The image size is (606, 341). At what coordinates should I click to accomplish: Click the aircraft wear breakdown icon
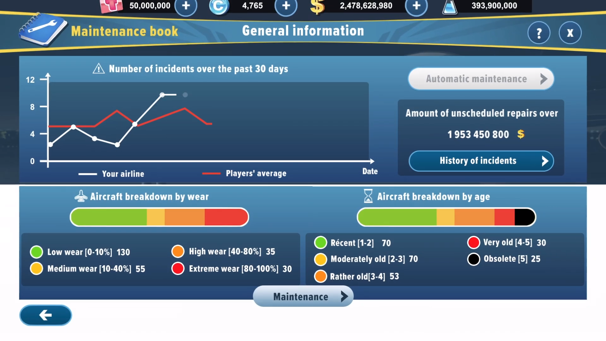pos(81,196)
